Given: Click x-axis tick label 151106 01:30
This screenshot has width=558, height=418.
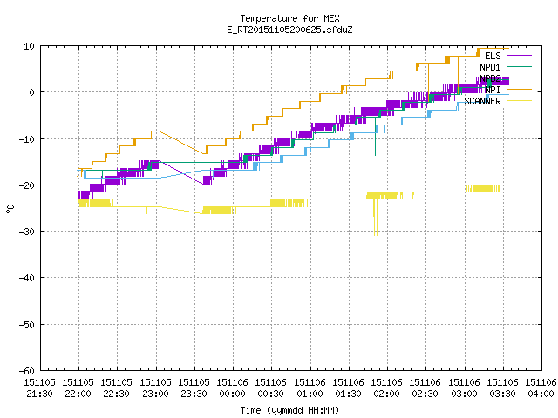Looking at the screenshot, I should point(349,388).
